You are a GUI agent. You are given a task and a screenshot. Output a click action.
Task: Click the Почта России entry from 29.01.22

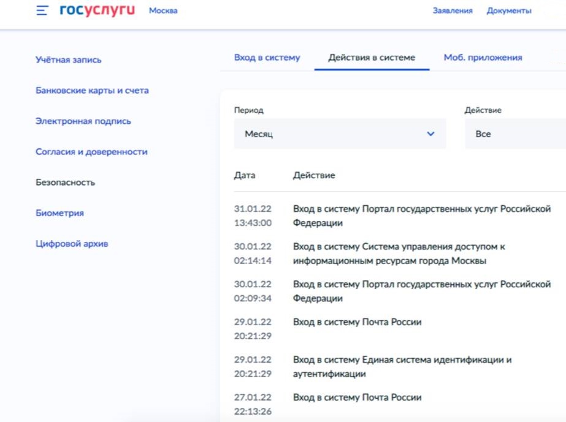coord(392,328)
